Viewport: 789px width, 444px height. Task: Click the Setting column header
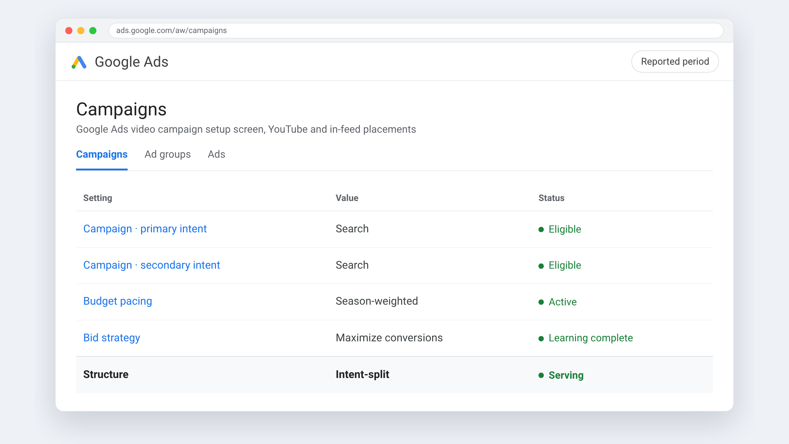[98, 198]
